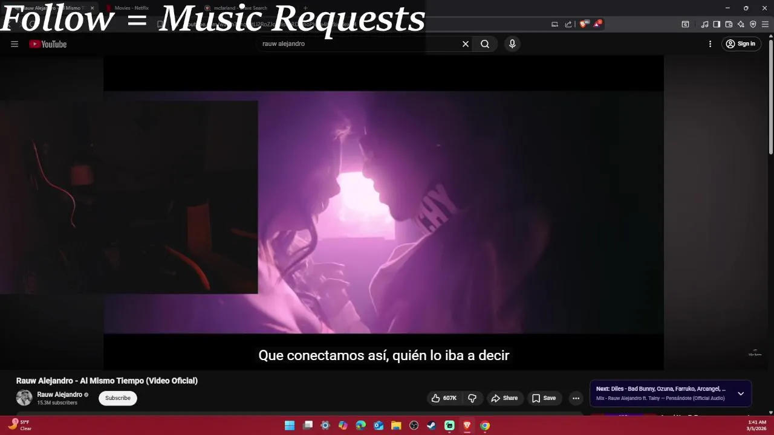Run the search with magnifier button

point(485,44)
